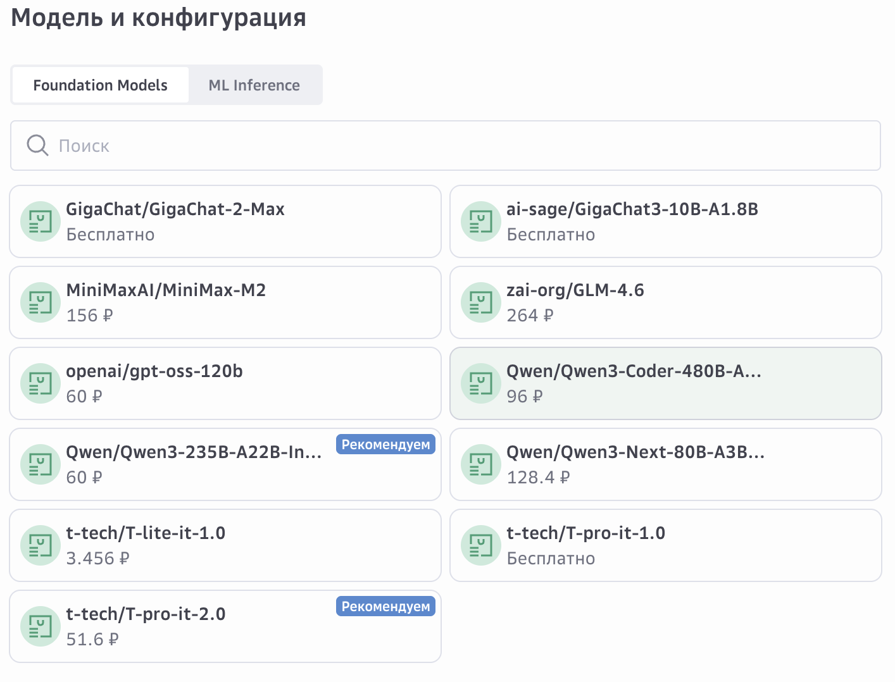The height and width of the screenshot is (682, 895).
Task: Select the Foundation Models tab
Action: 101,85
